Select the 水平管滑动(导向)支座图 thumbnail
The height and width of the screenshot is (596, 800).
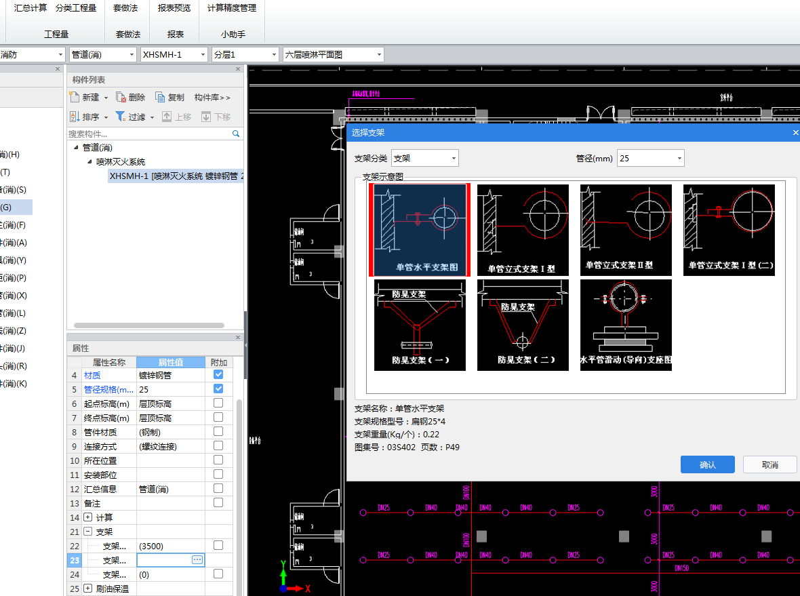[626, 325]
